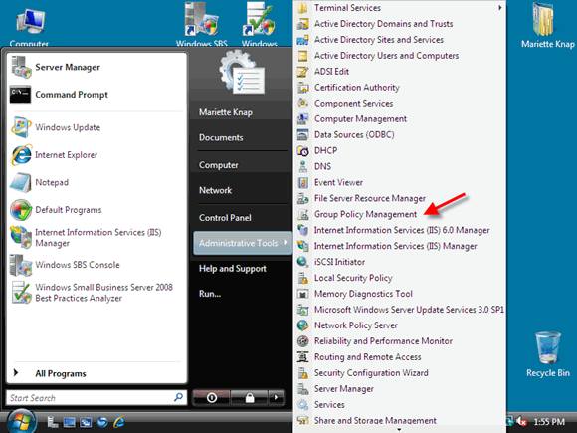Click the Active Directory Domains and Trusts icon
The width and height of the screenshot is (577, 433).
302,24
